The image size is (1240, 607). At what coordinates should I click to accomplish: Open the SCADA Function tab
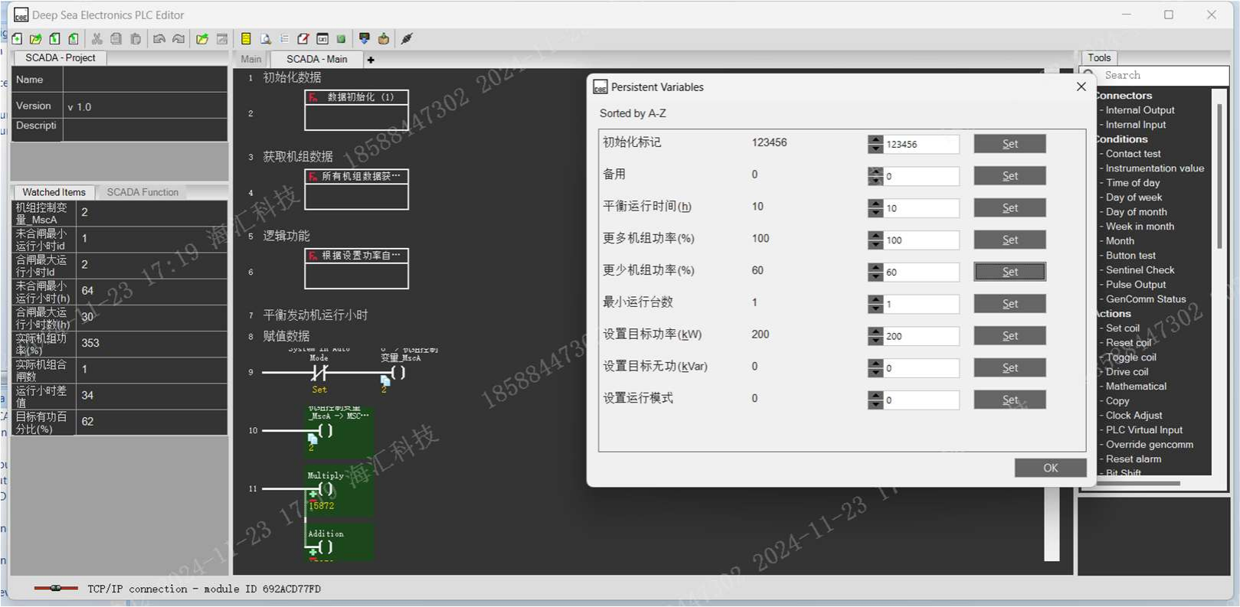(x=142, y=192)
